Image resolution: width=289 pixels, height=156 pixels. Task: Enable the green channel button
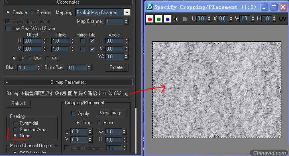[x=159, y=19]
